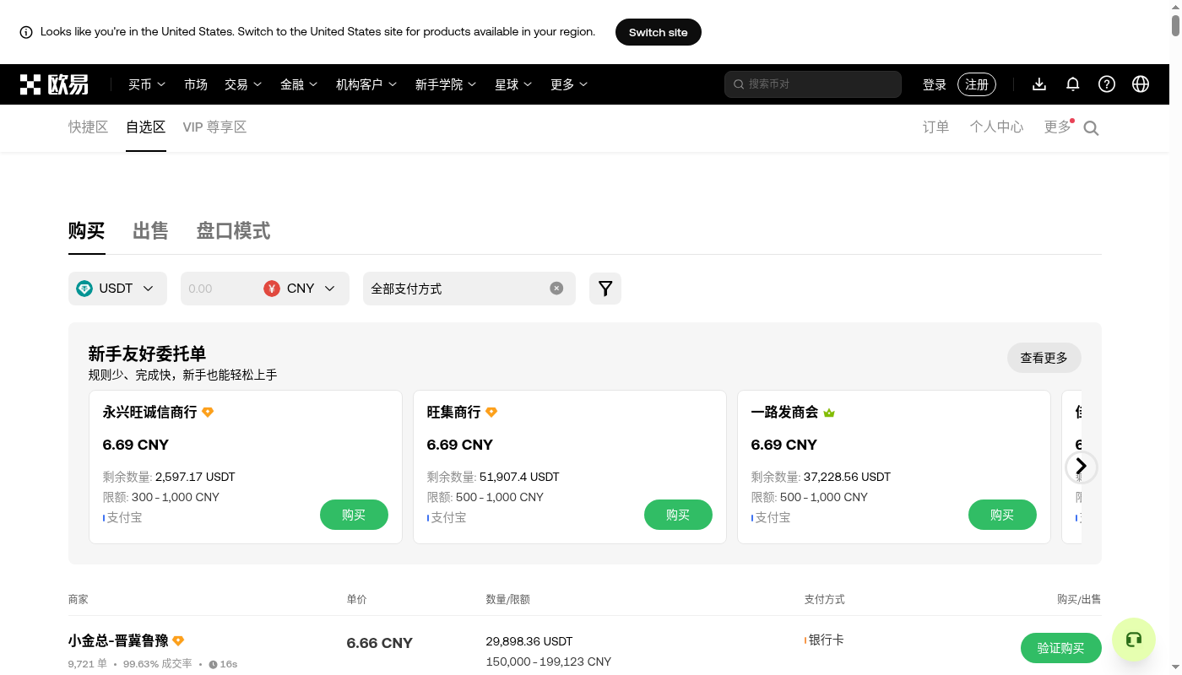The height and width of the screenshot is (675, 1182).
Task: Switch to the 自选区 tab
Action: click(x=146, y=127)
